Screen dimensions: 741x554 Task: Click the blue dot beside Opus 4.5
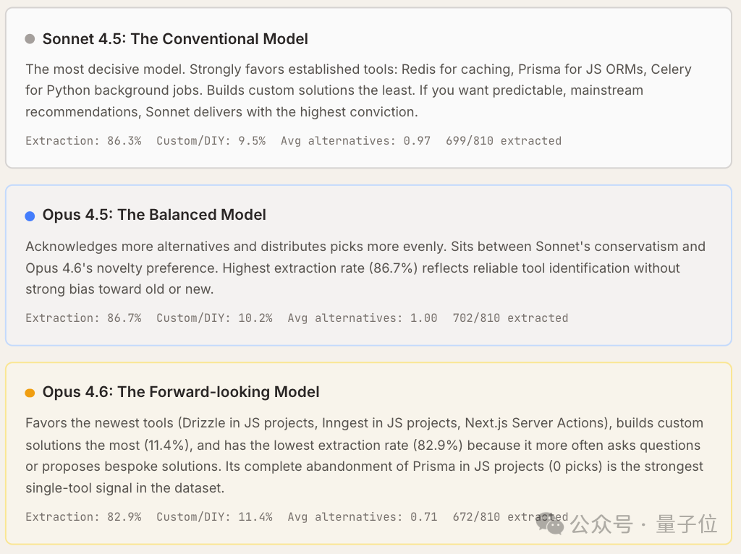(x=30, y=216)
